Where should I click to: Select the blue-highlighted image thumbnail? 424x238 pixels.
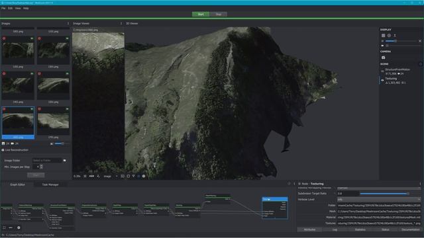point(18,123)
